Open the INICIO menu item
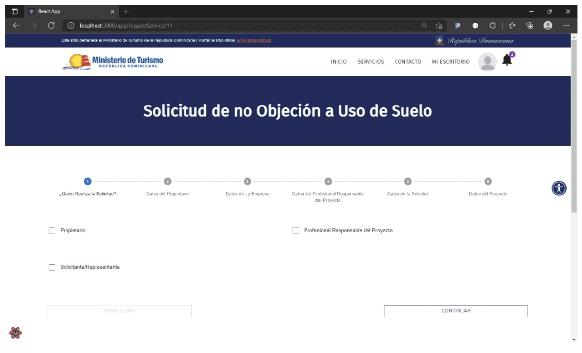Viewport: 582px width, 353px height. click(339, 62)
